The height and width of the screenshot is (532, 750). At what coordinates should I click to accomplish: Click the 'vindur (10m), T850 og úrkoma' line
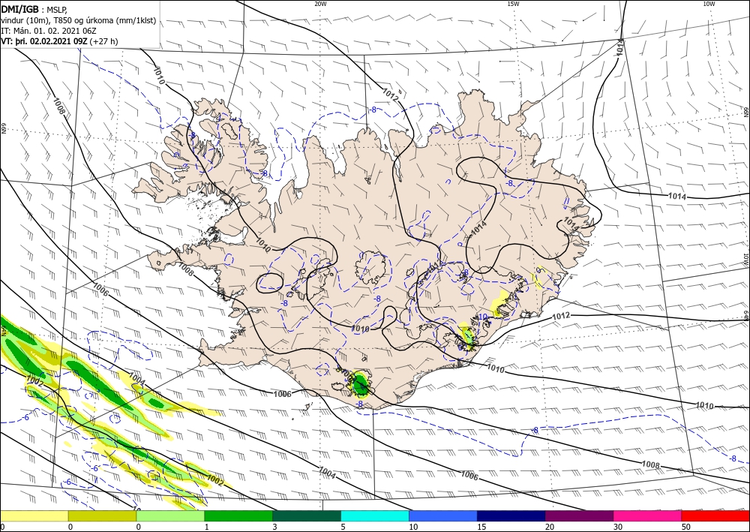click(78, 20)
